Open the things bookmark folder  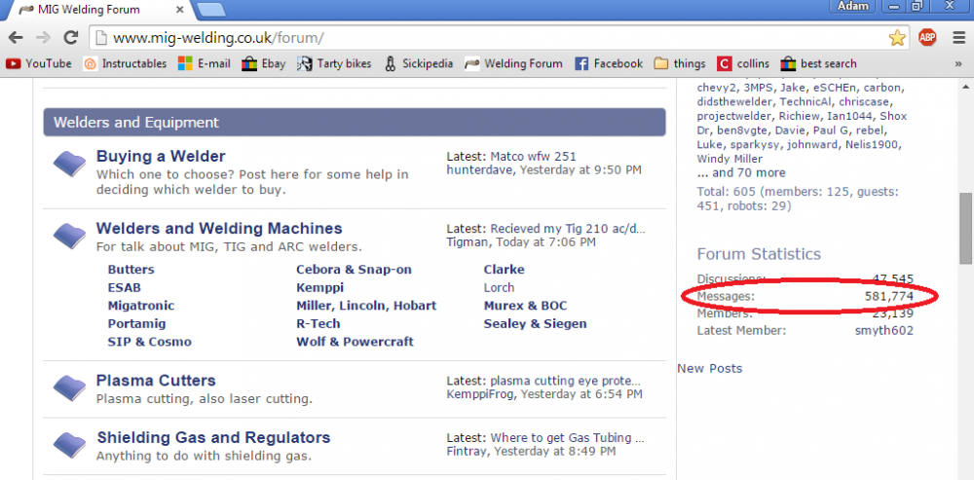click(x=680, y=63)
